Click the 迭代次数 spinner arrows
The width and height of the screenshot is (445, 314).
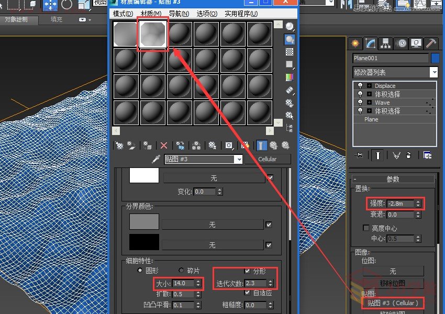click(270, 283)
